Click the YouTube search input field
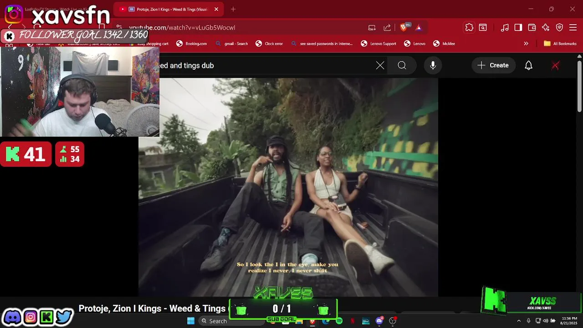This screenshot has width=583, height=328. tap(266, 66)
